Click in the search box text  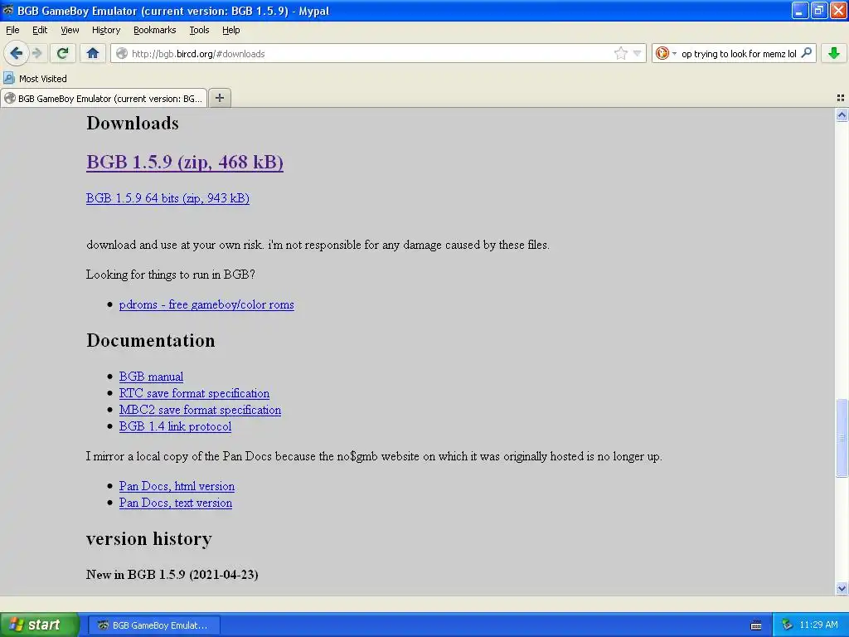click(x=739, y=54)
